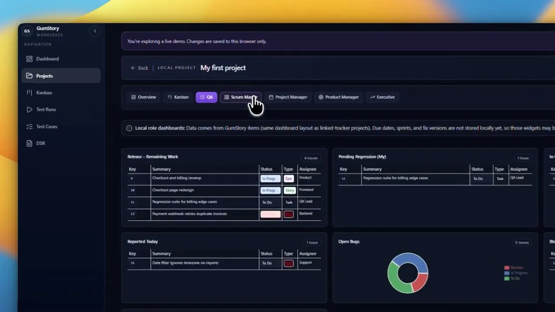Click the In Progress legend entry
The width and height of the screenshot is (555, 312).
tap(515, 273)
